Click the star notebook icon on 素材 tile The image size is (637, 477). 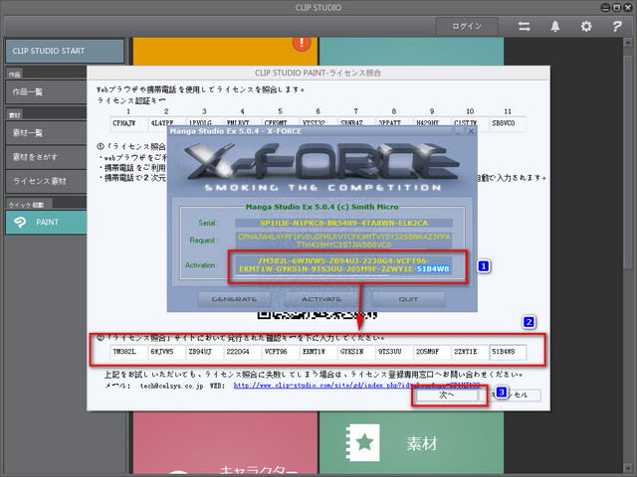[x=362, y=442]
